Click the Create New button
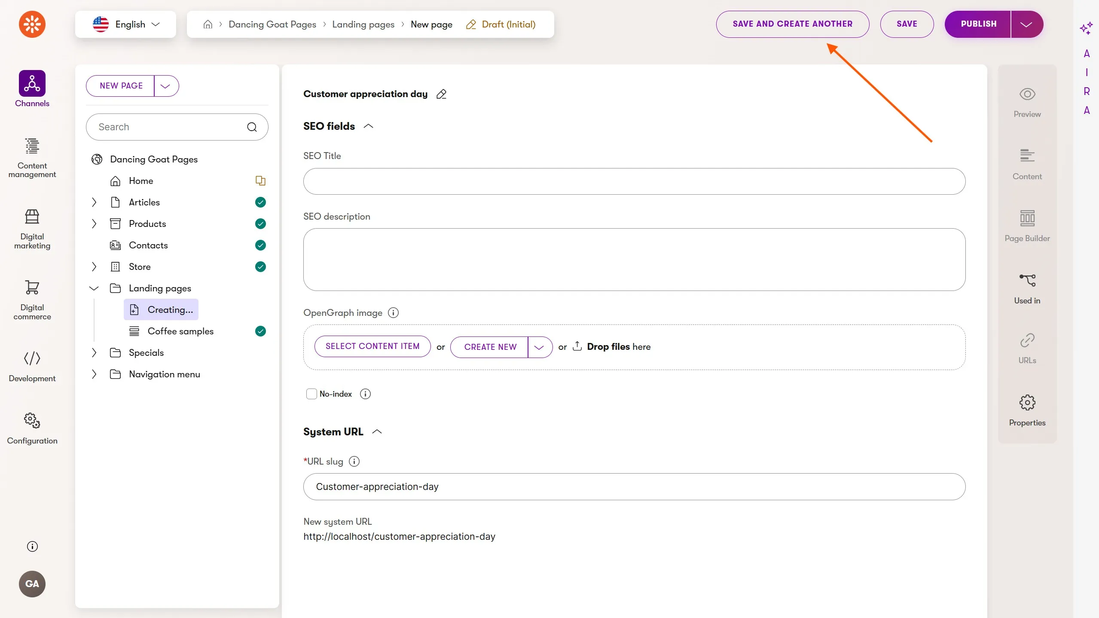 click(x=490, y=347)
